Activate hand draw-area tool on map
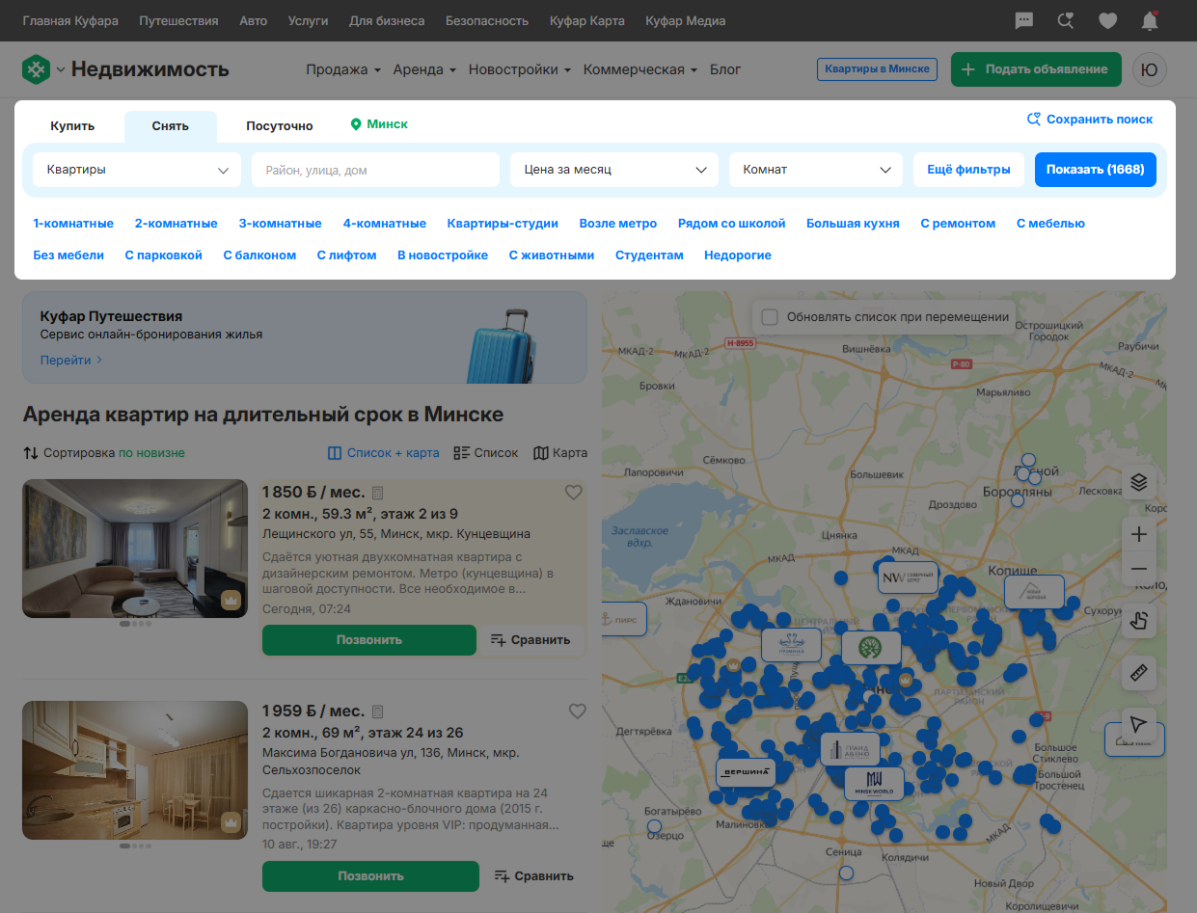 (x=1139, y=621)
